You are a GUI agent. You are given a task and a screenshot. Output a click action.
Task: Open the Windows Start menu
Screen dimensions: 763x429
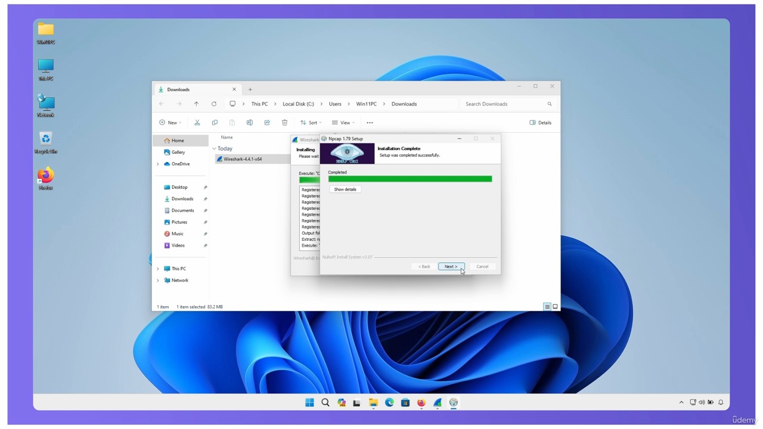click(309, 403)
